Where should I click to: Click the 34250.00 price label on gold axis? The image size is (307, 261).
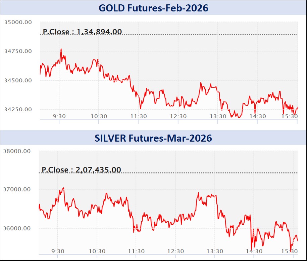pyautogui.click(x=18, y=109)
